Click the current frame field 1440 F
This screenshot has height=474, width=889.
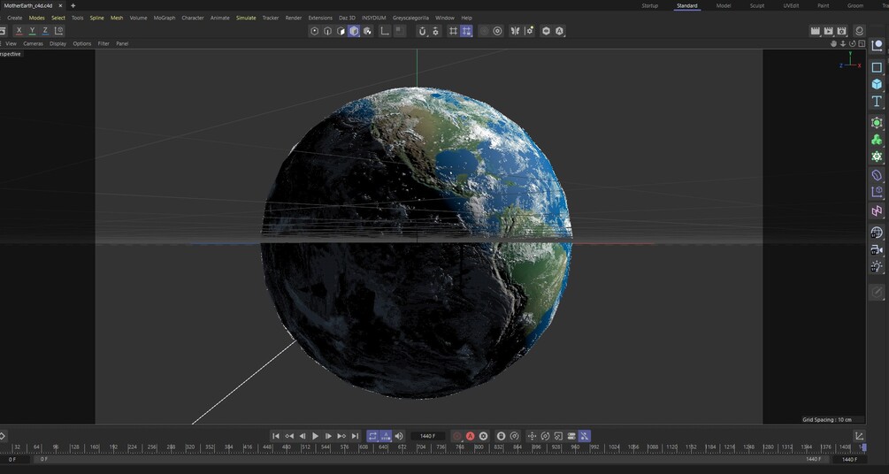coord(427,436)
